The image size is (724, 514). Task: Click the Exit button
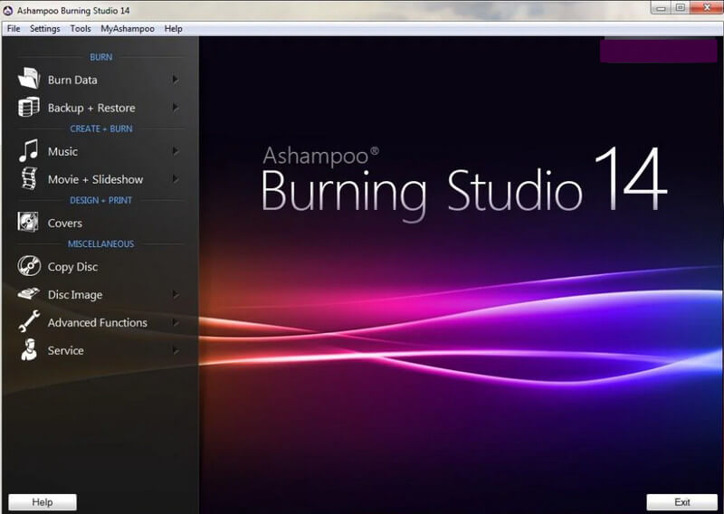pyautogui.click(x=682, y=502)
